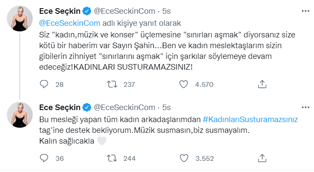Like the second tweet with 3.552 likes
The width and height of the screenshot is (314, 172).
(184, 158)
